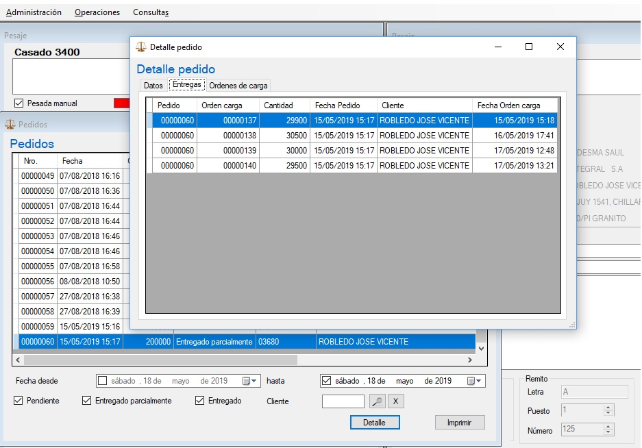
Task: Enable the Fecha desde date checkbox
Action: [x=103, y=381]
